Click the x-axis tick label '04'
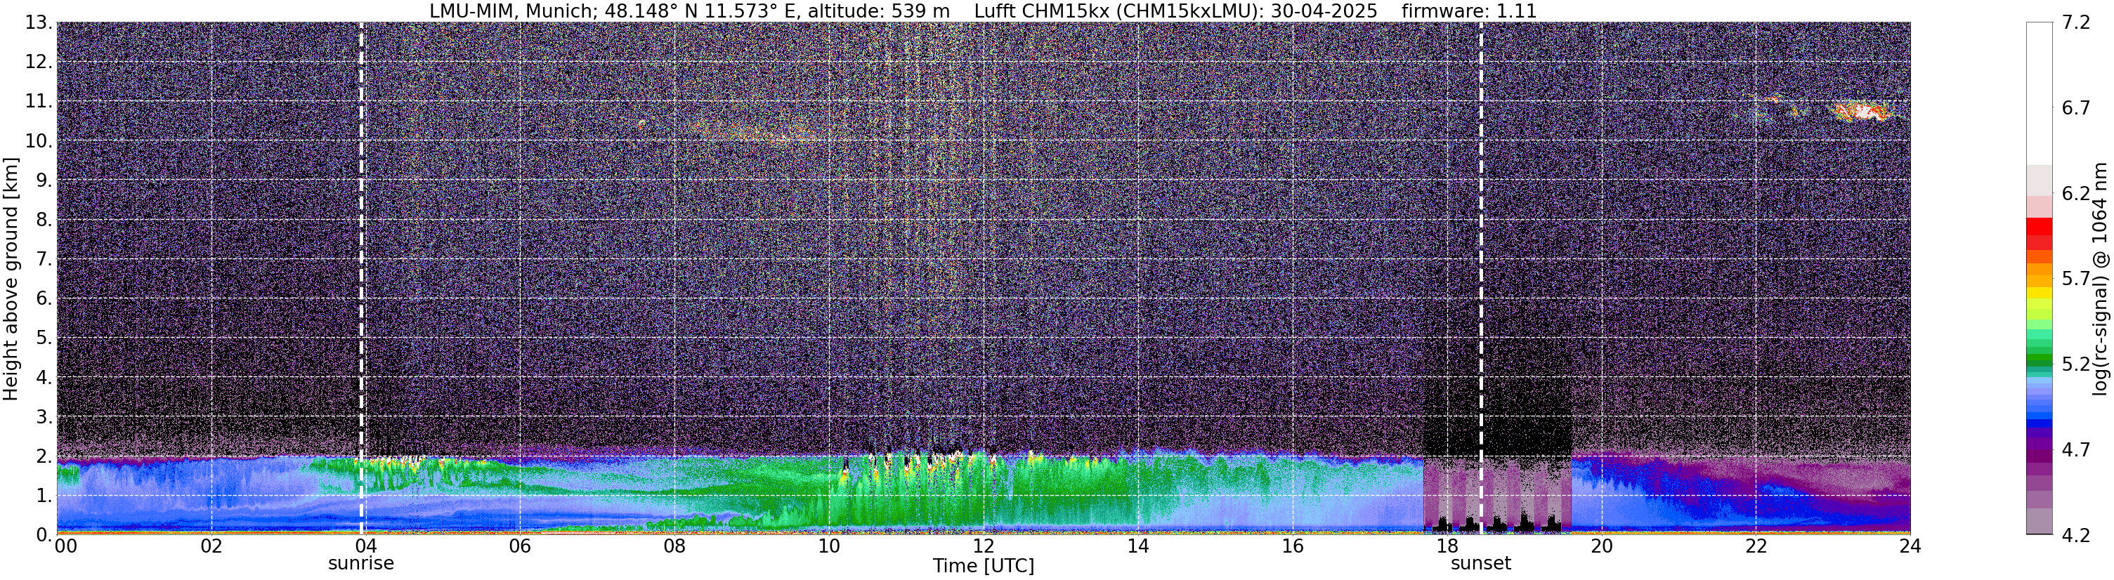 366,546
